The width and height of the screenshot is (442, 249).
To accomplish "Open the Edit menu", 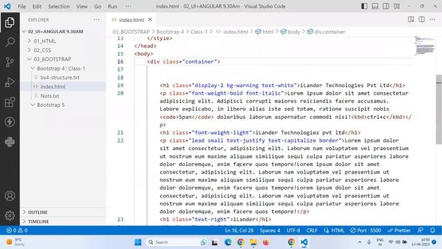I will click(37, 6).
